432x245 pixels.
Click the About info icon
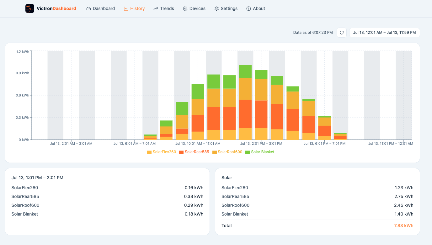[x=248, y=9]
